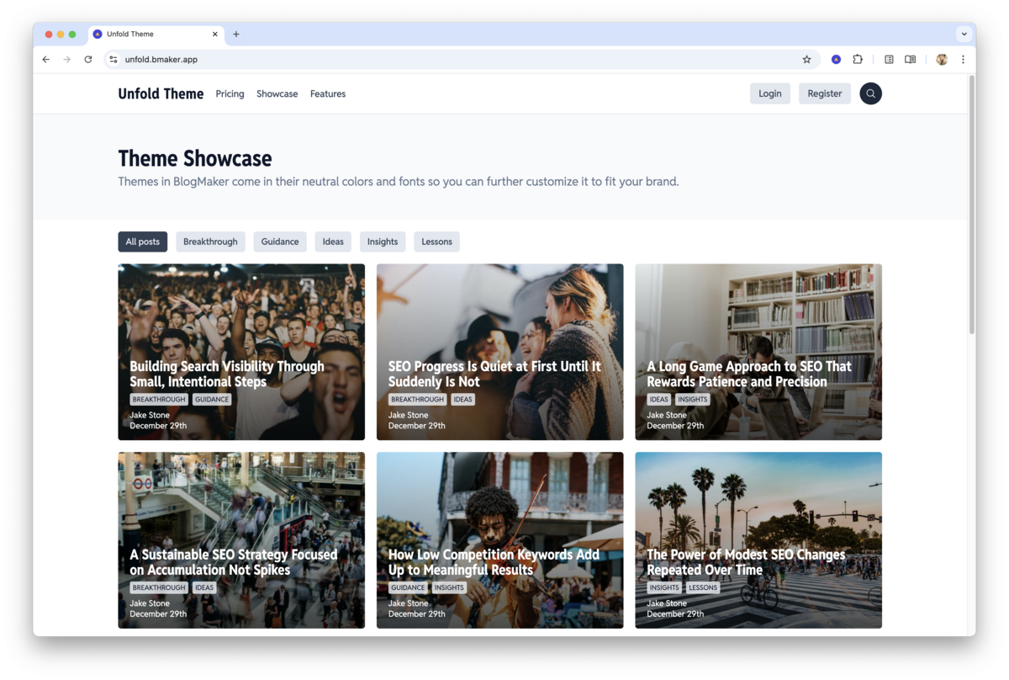This screenshot has height=680, width=1009.
Task: Open the browser three-dot menu
Action: [963, 59]
